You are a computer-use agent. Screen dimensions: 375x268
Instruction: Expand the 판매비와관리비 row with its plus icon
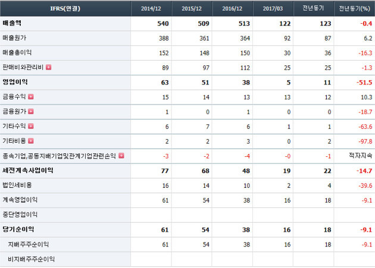[49, 67]
